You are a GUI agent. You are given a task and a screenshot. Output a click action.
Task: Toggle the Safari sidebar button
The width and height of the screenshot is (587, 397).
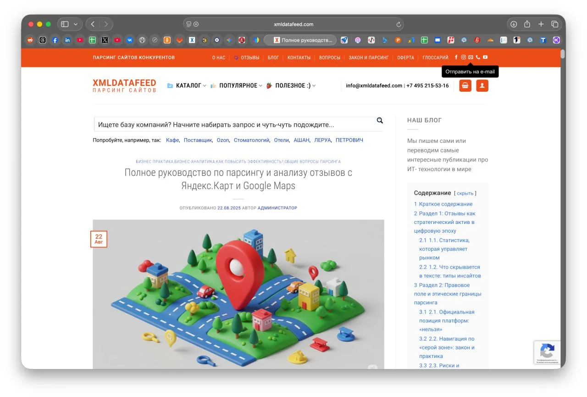click(x=65, y=24)
